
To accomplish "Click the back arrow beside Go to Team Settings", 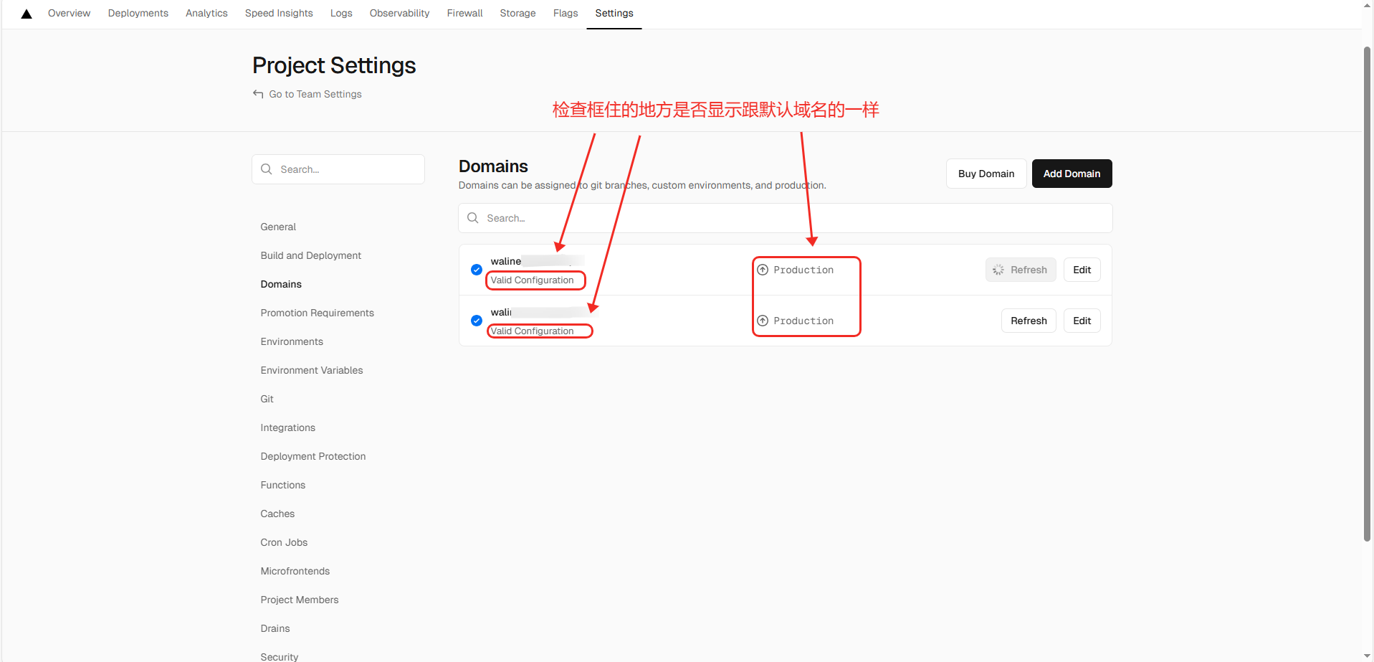I will (x=258, y=94).
